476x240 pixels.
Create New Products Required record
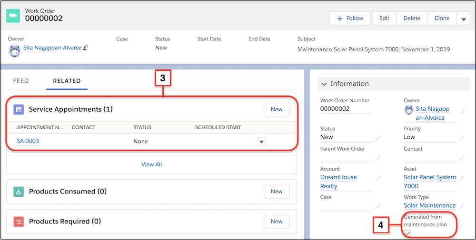point(277,221)
